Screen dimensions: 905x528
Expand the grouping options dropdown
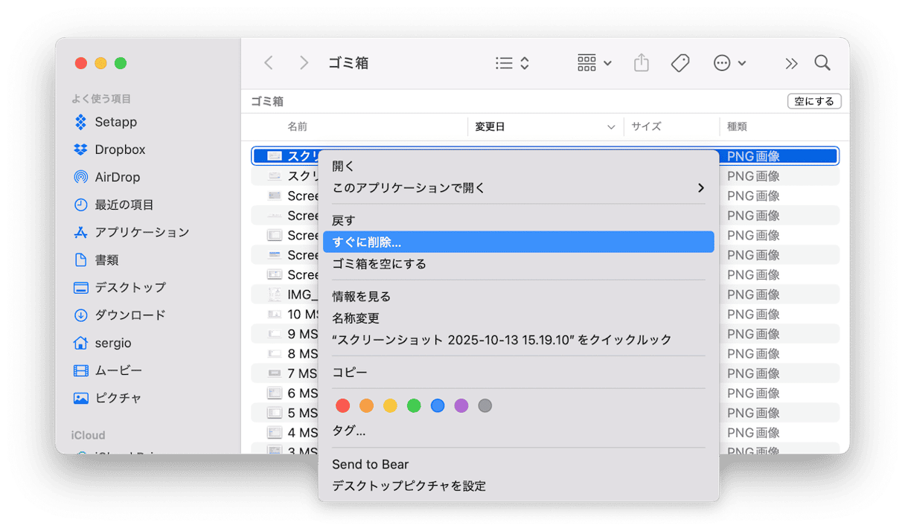[594, 63]
